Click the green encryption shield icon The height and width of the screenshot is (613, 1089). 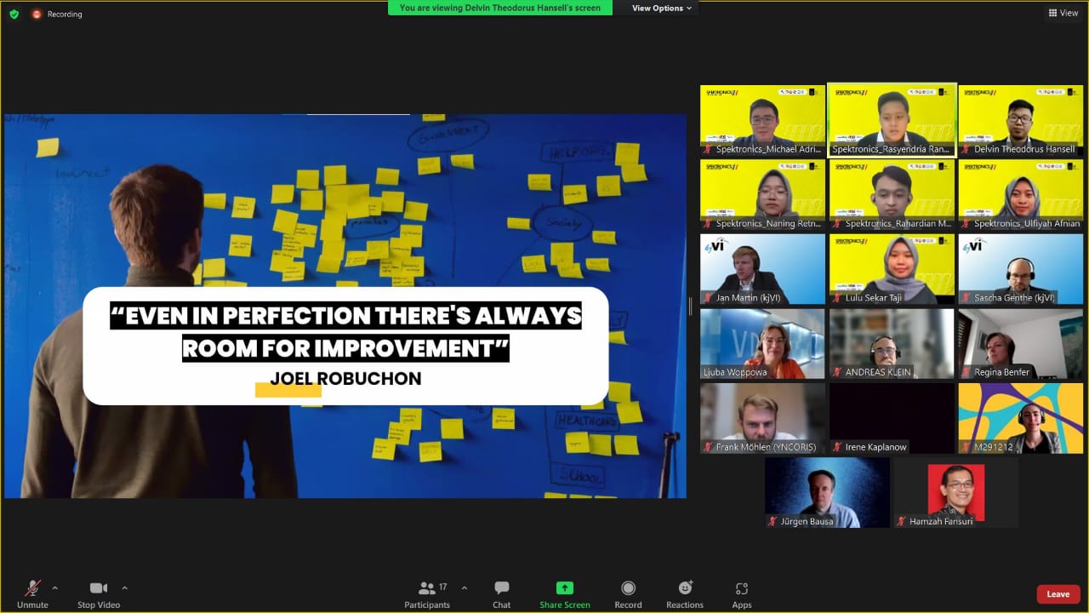[x=14, y=14]
